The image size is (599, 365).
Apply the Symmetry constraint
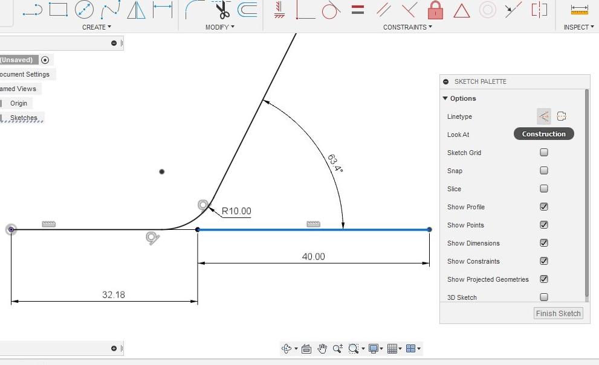pos(539,10)
